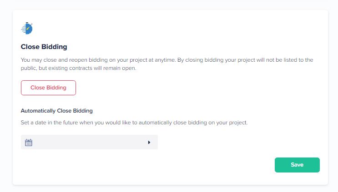
Task: Save the bidding settings
Action: pyautogui.click(x=297, y=165)
